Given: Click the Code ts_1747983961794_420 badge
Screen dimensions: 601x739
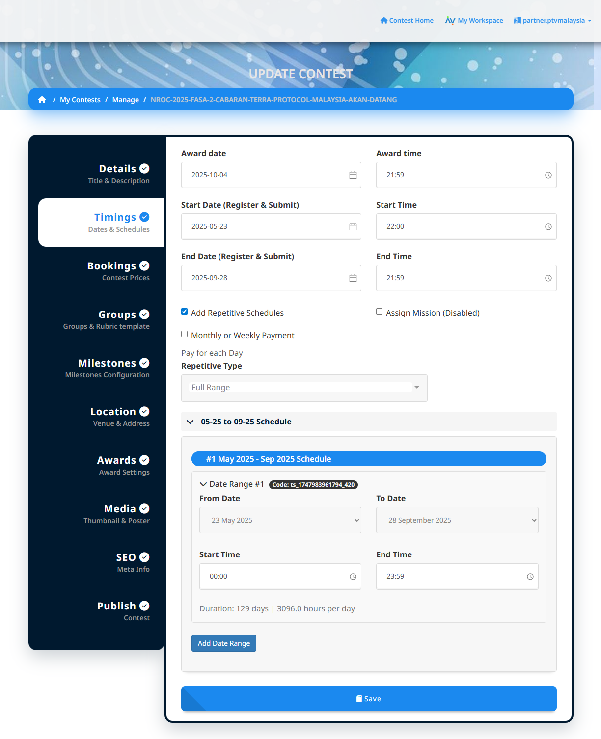Looking at the screenshot, I should point(313,485).
